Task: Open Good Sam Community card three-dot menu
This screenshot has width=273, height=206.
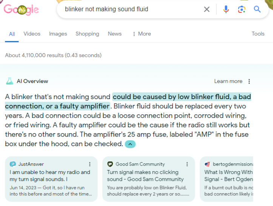Action: point(187,164)
